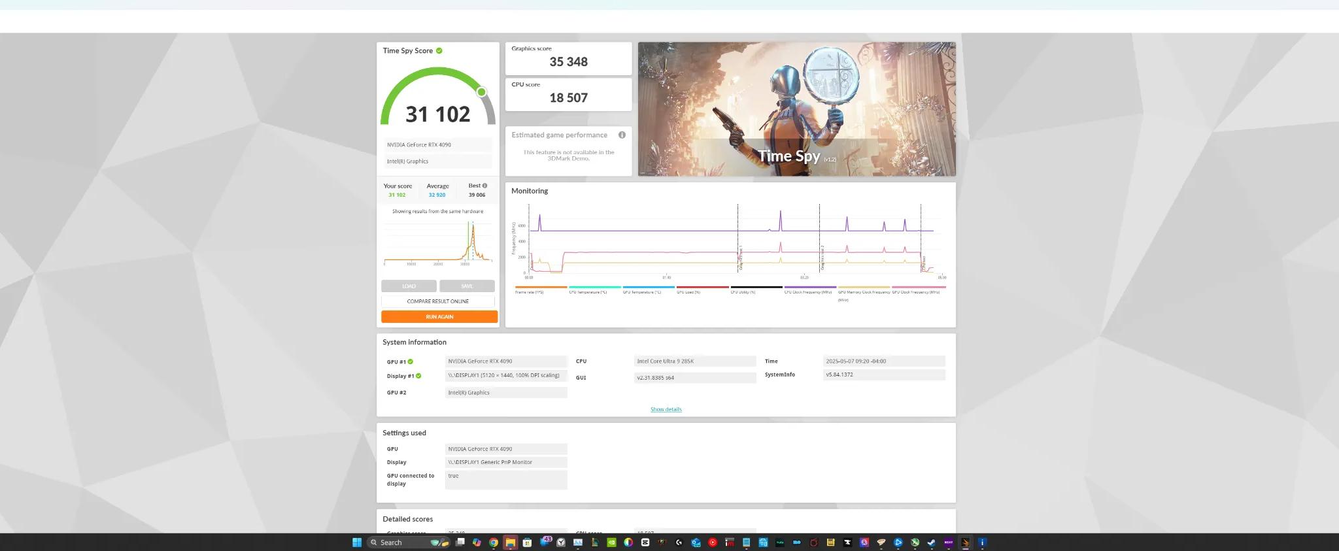Viewport: 1339px width, 551px height.
Task: Click the Time Spy hero image
Action: [796, 109]
